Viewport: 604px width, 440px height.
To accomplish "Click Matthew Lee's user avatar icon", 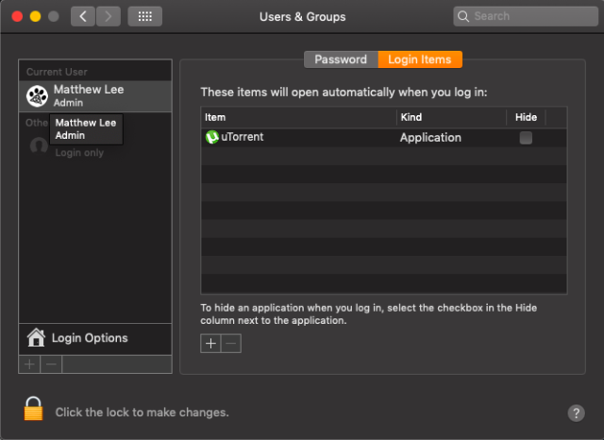I will [38, 94].
